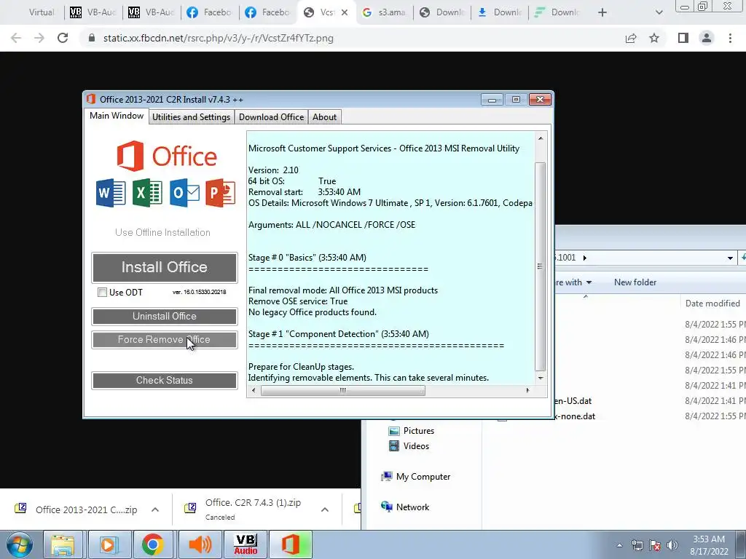Switch to first Facebook Chrome tab
This screenshot has height=559, width=746.
point(209,12)
